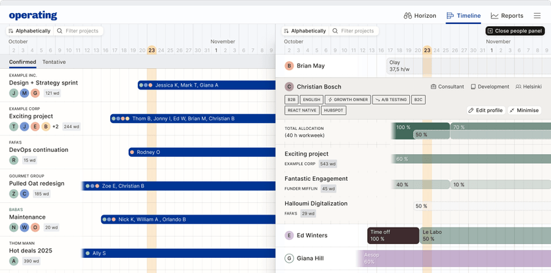Click avatar C on Pulled Oat redesign
Image resolution: width=551 pixels, height=273 pixels.
click(24, 194)
